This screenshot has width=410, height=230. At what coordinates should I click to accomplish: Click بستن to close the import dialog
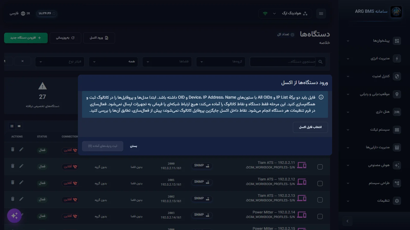134,146
